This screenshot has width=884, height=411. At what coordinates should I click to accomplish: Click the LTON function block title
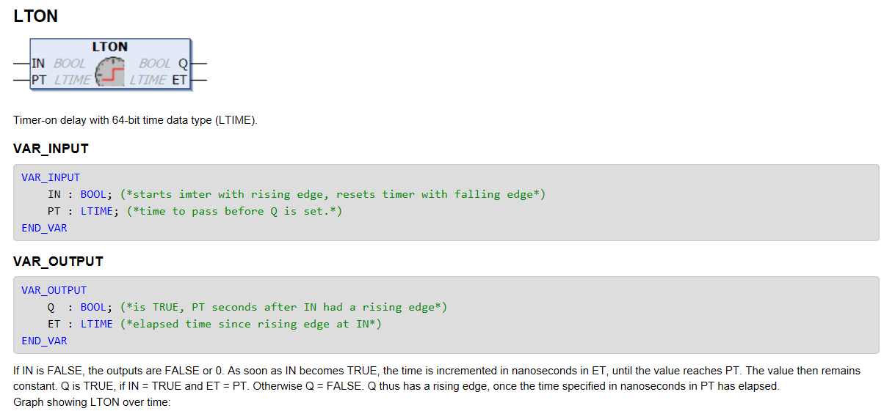coord(110,46)
